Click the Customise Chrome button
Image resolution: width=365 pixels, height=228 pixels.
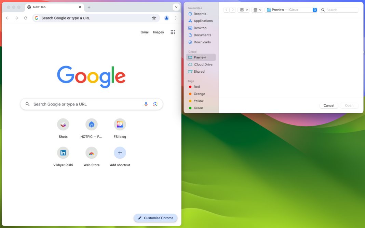tap(156, 218)
